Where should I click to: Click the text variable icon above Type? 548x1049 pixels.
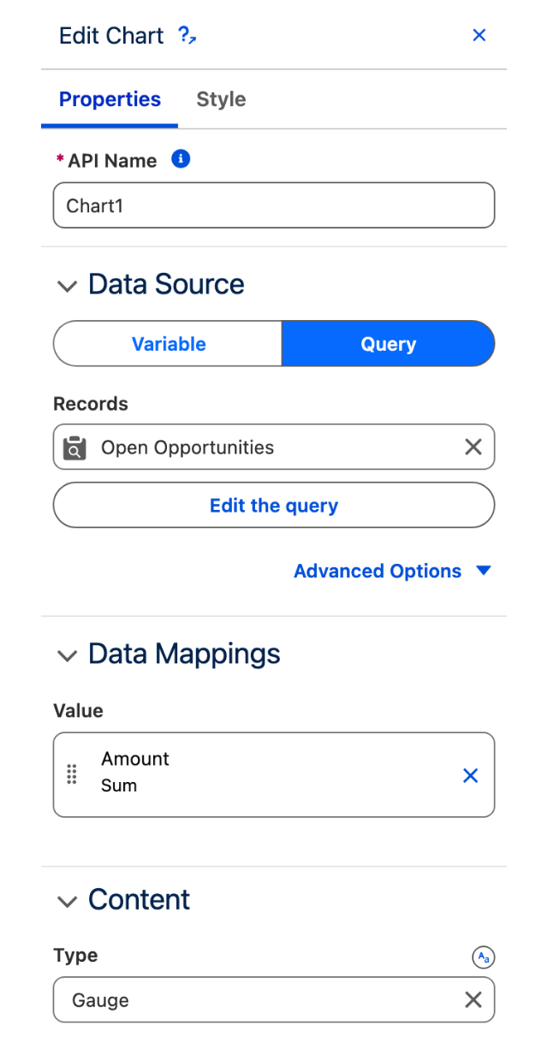[x=484, y=957]
